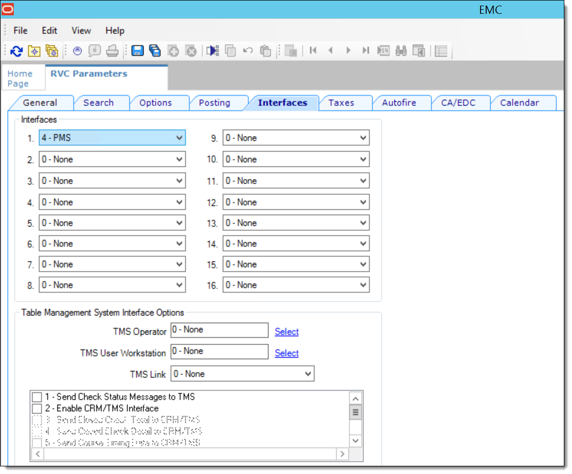
Task: Click the gray plus Insert icon
Action: click(x=173, y=51)
